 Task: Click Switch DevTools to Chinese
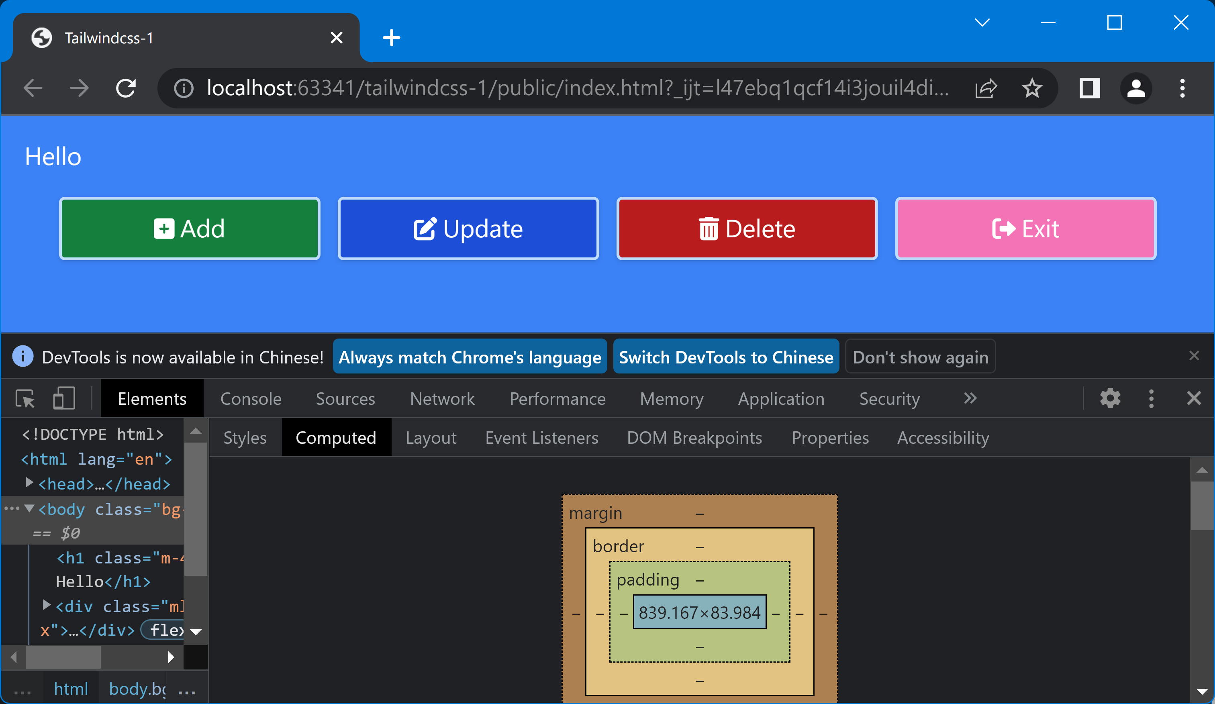point(726,357)
